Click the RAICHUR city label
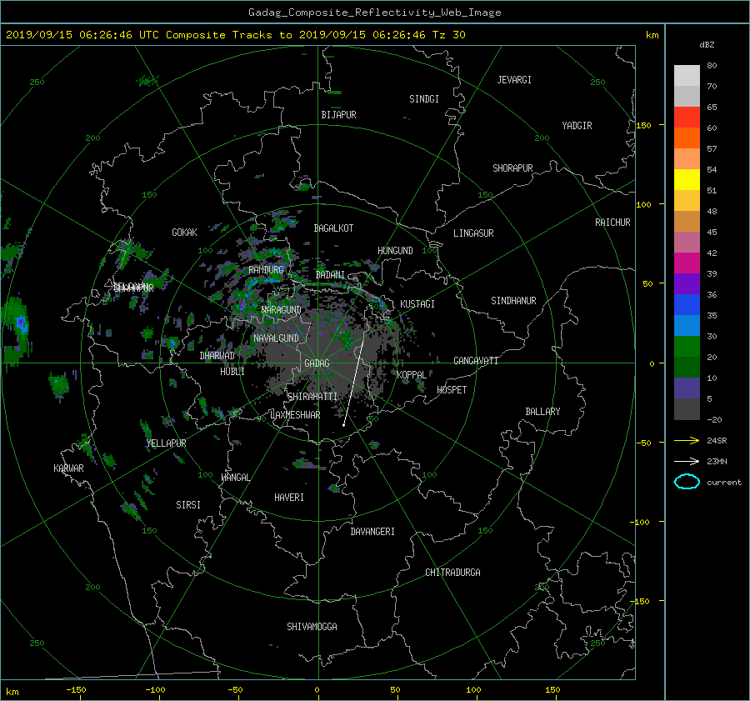 click(612, 223)
